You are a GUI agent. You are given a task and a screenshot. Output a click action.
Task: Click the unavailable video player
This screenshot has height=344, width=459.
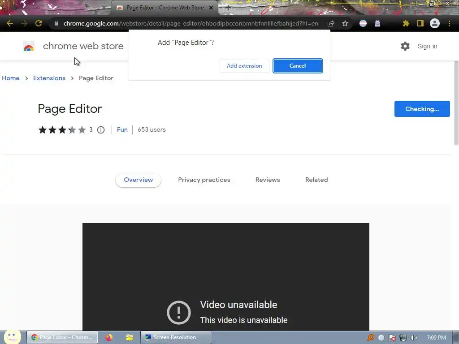coord(226,277)
